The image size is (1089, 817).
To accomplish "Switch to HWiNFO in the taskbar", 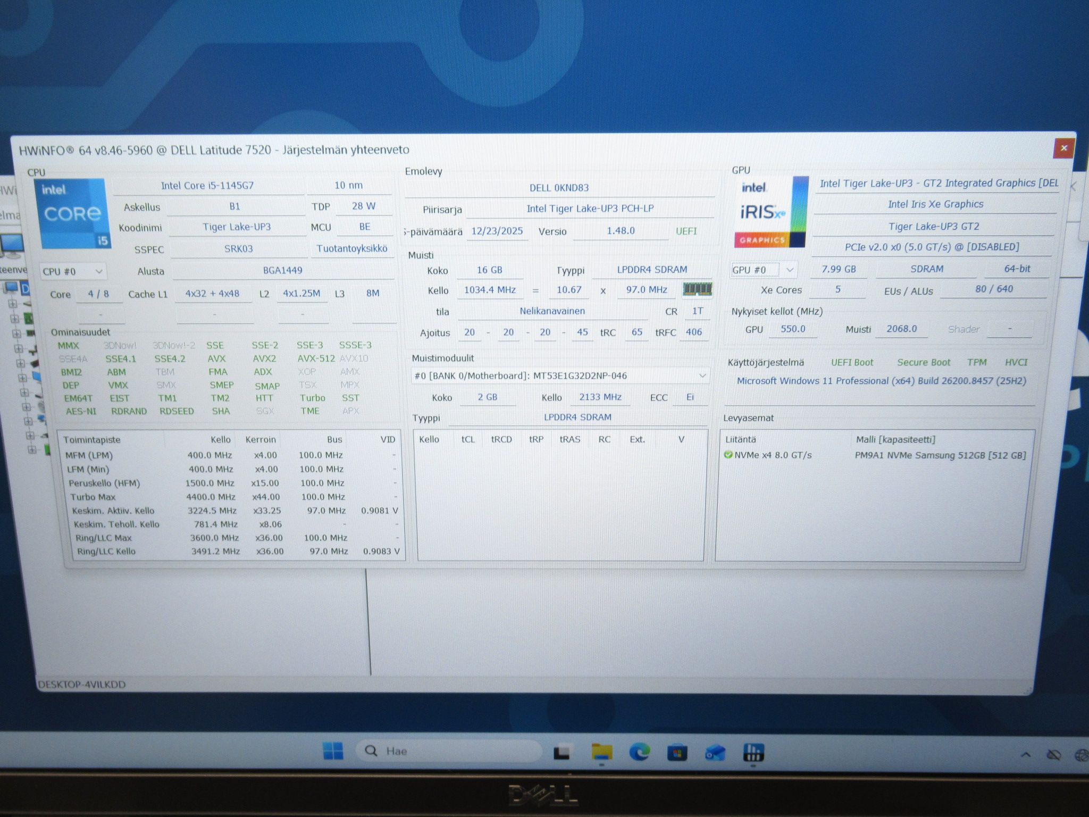I will [x=753, y=753].
